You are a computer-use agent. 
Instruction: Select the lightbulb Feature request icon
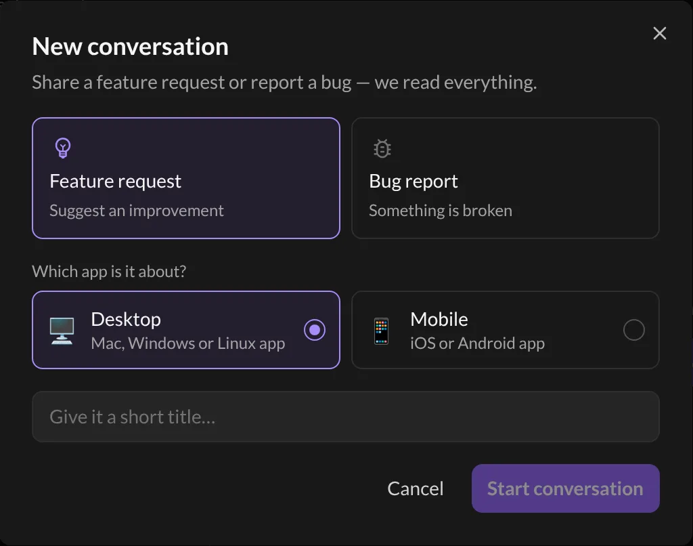(63, 148)
